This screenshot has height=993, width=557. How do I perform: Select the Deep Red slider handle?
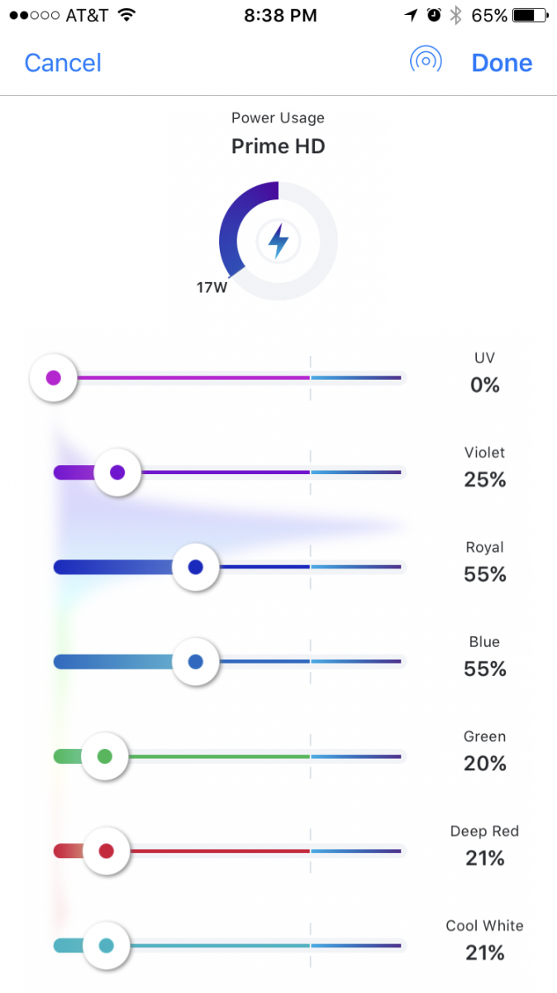(106, 851)
